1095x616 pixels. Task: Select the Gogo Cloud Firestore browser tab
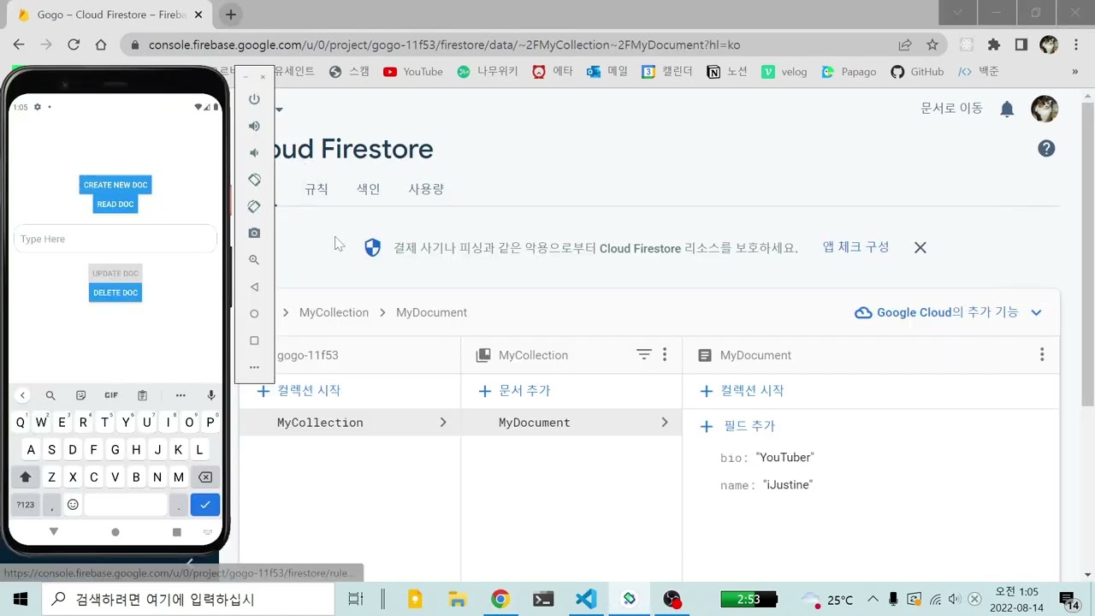(109, 15)
